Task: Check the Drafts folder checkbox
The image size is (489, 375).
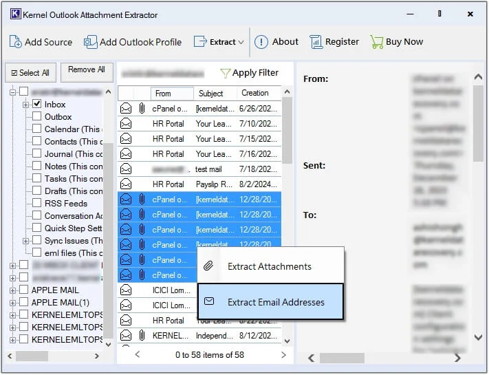Action: pos(37,191)
